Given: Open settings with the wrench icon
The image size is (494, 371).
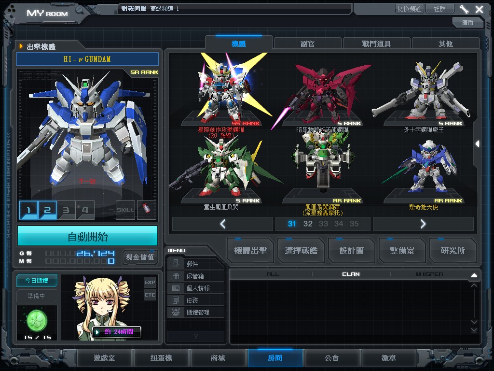Looking at the screenshot, I should point(464,9).
